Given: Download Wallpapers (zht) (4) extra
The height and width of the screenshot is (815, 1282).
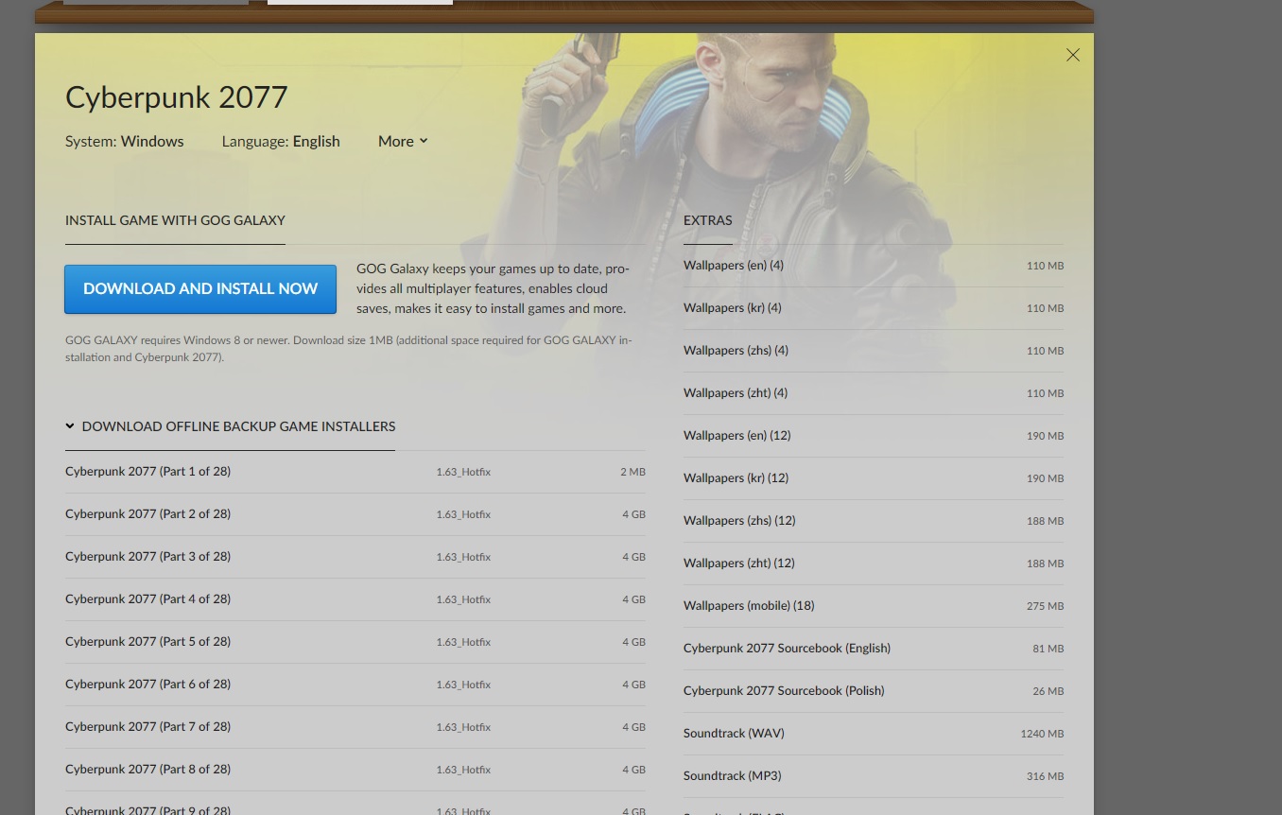Looking at the screenshot, I should click(x=874, y=393).
